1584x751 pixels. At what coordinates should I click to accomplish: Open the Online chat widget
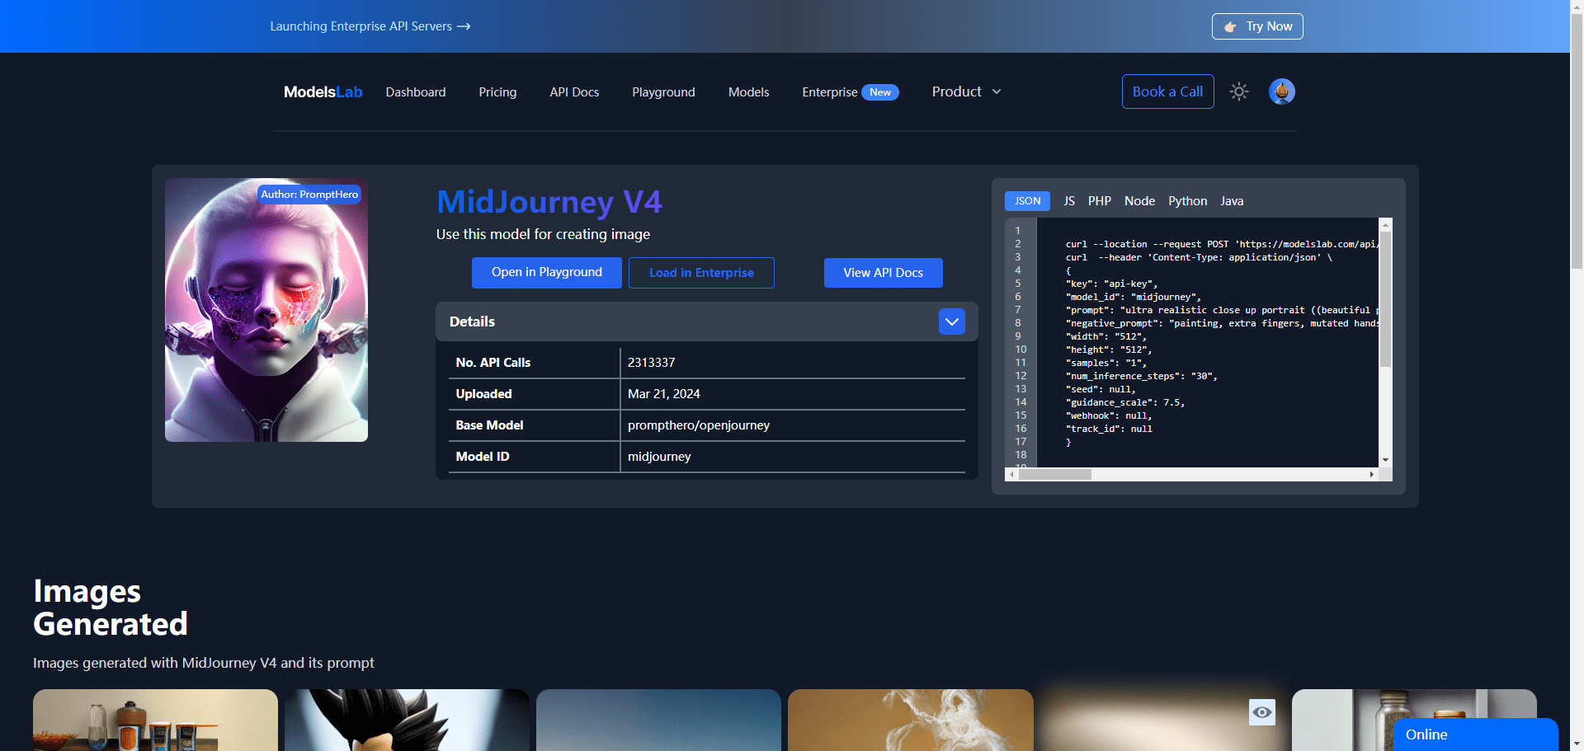pos(1475,735)
